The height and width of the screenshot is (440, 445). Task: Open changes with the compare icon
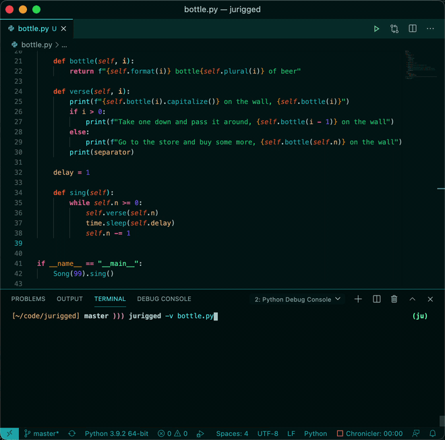[x=394, y=29]
